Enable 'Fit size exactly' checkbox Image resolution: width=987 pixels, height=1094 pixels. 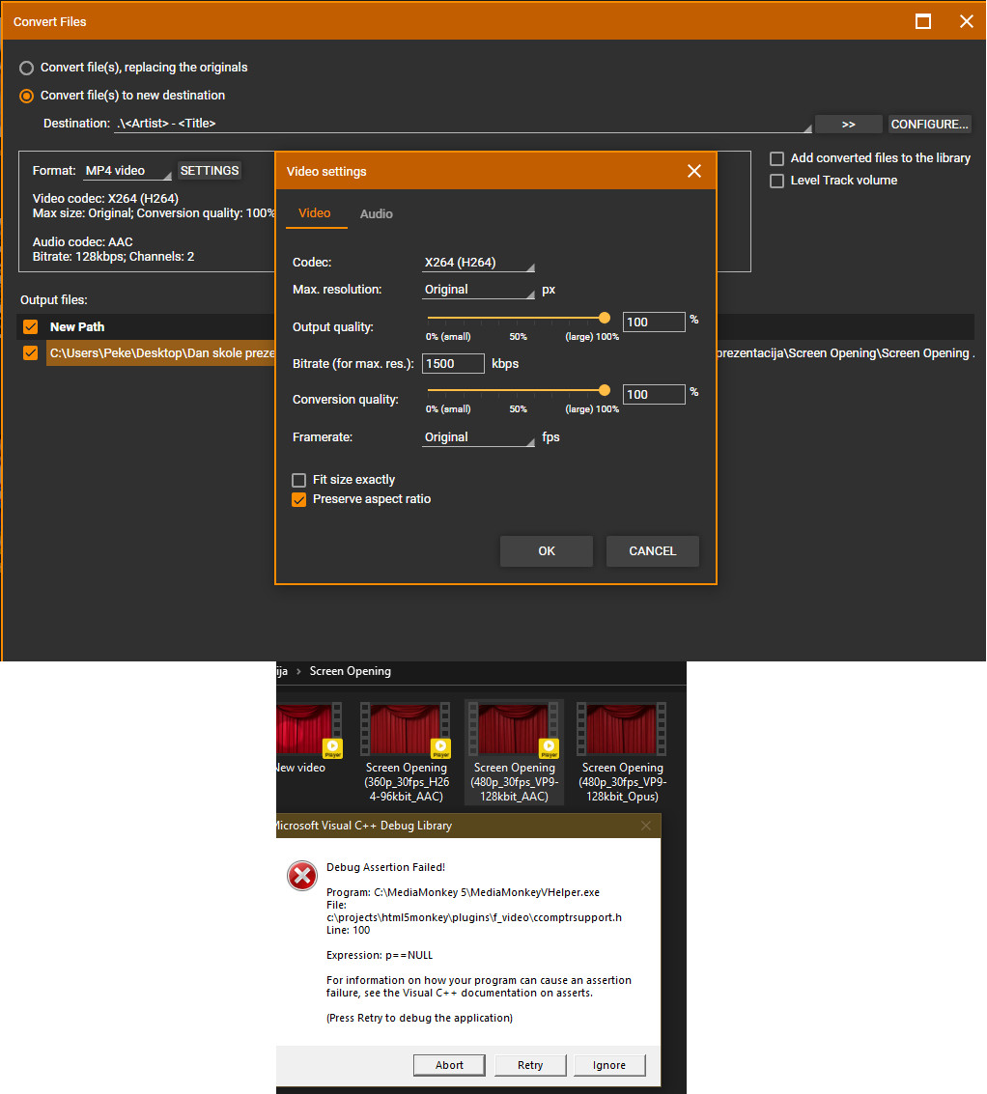[x=299, y=480]
